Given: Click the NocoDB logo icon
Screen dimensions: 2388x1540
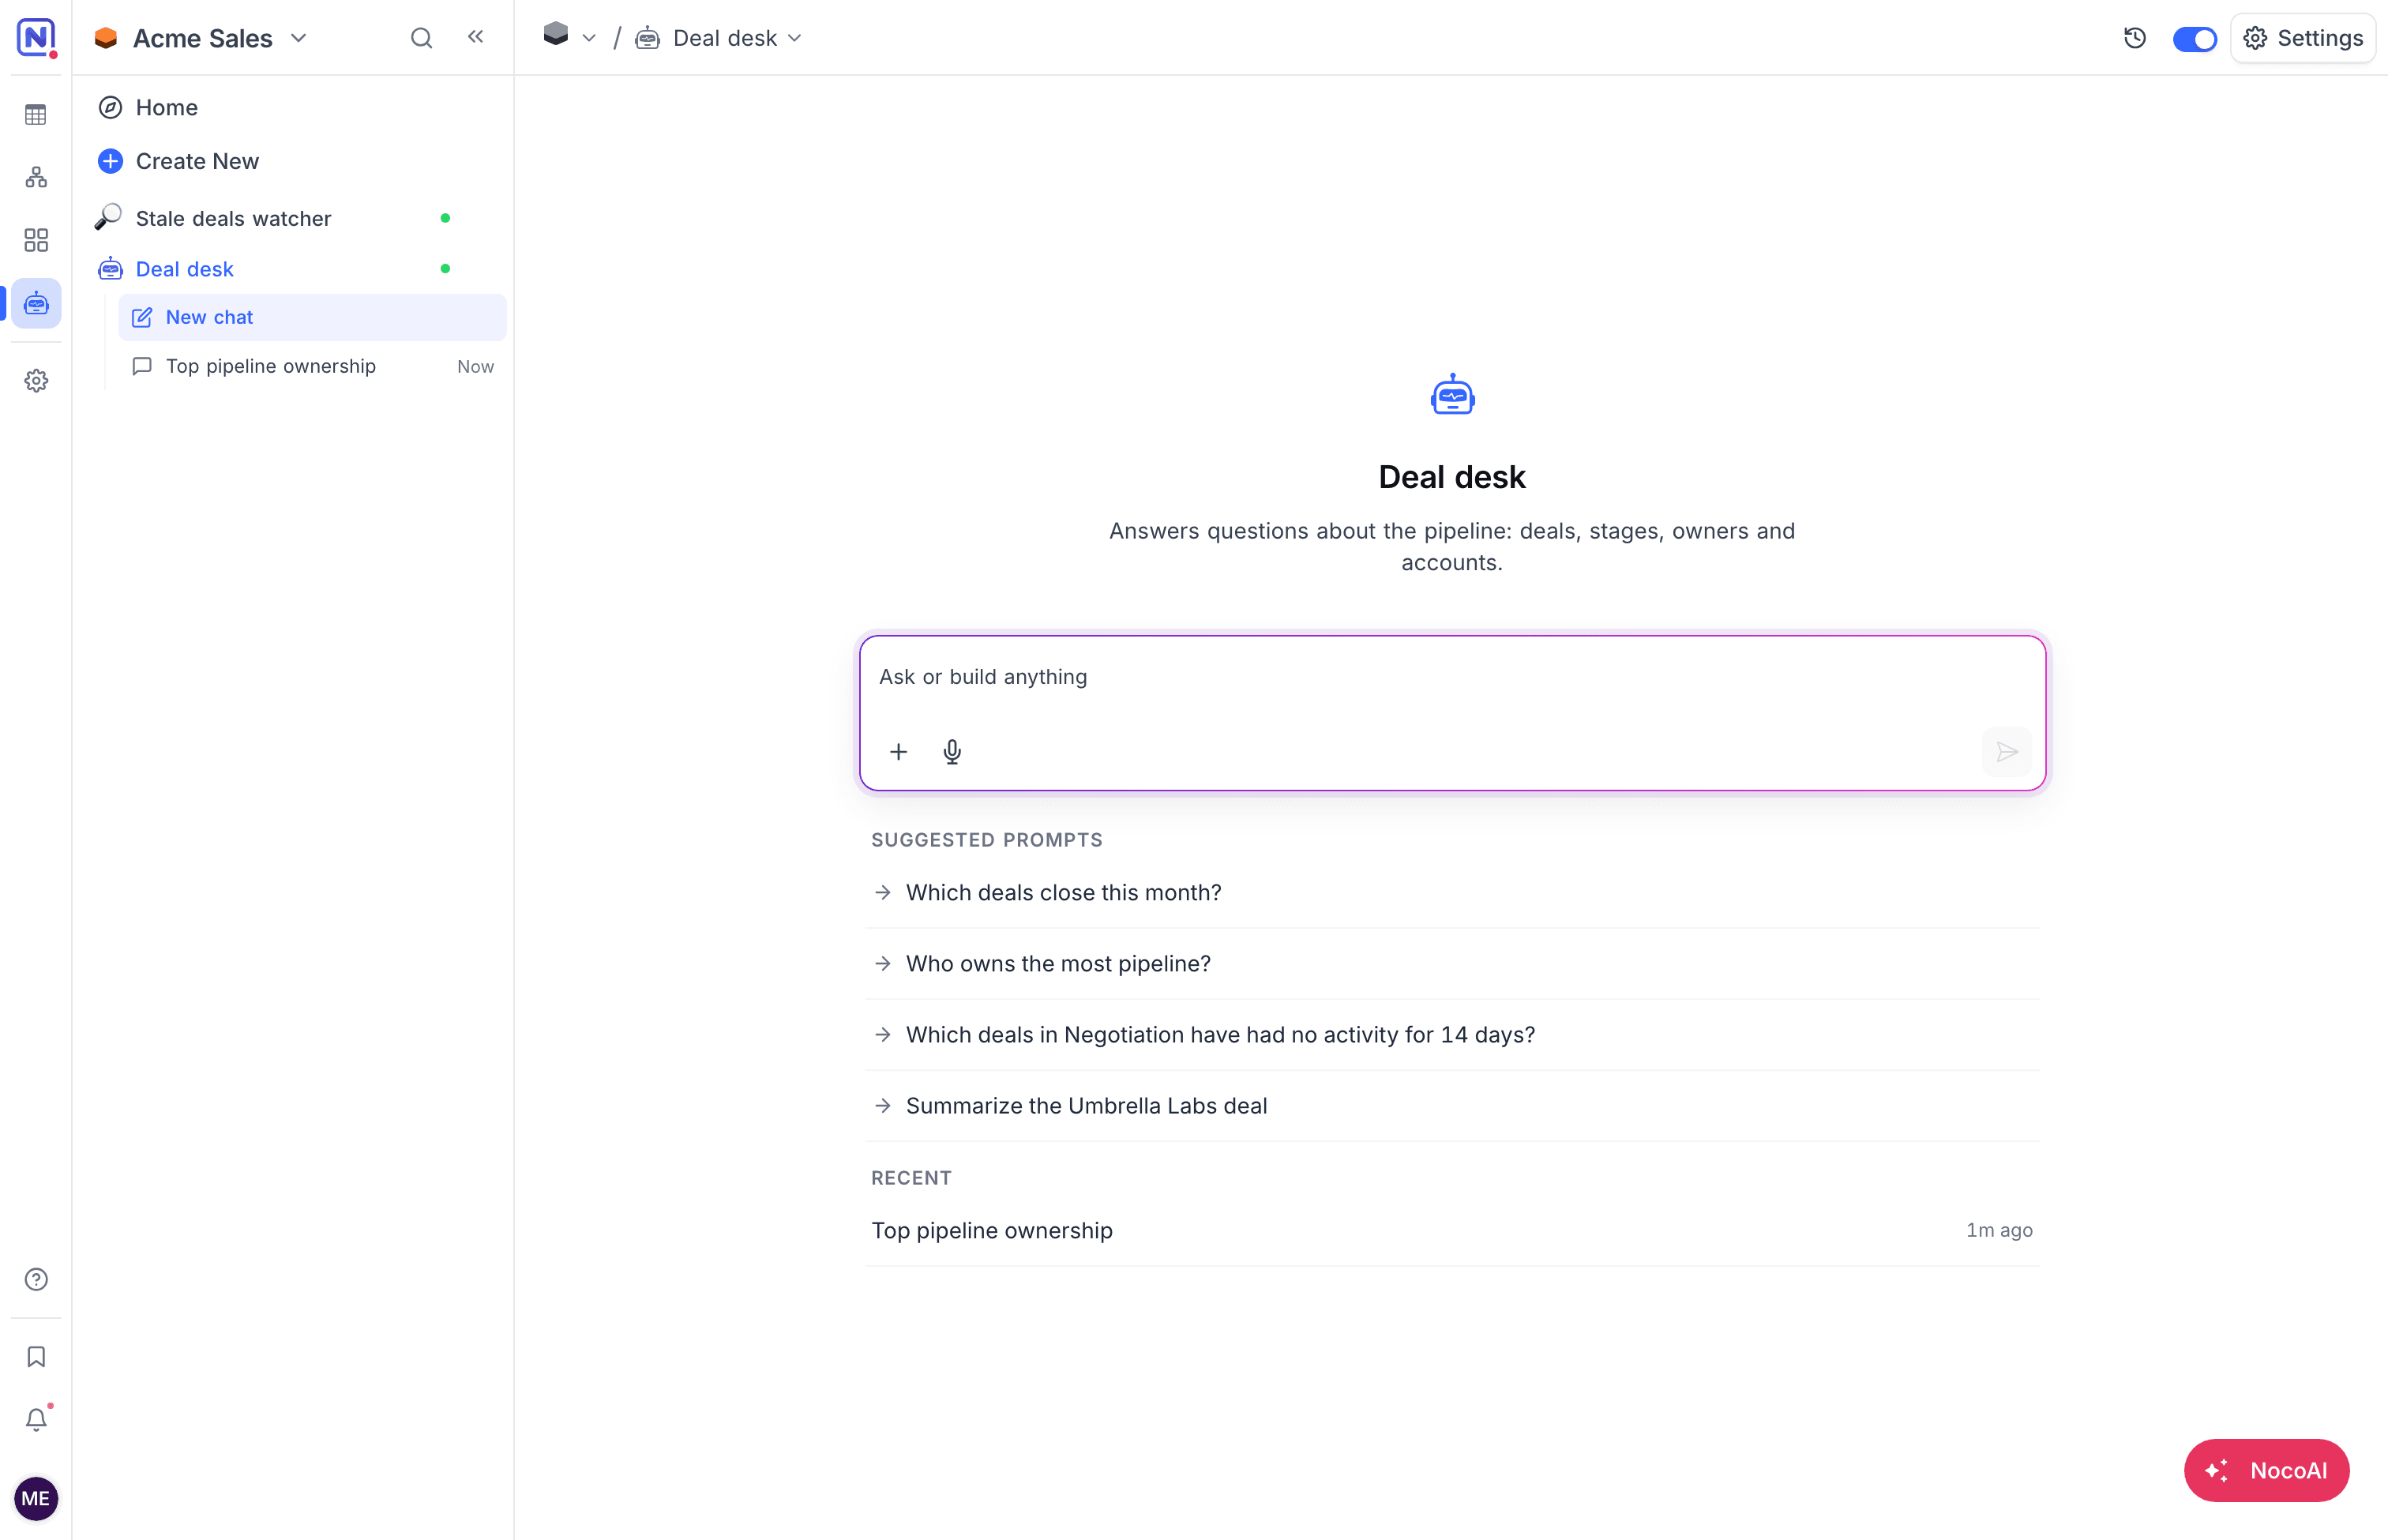Looking at the screenshot, I should pyautogui.click(x=36, y=37).
